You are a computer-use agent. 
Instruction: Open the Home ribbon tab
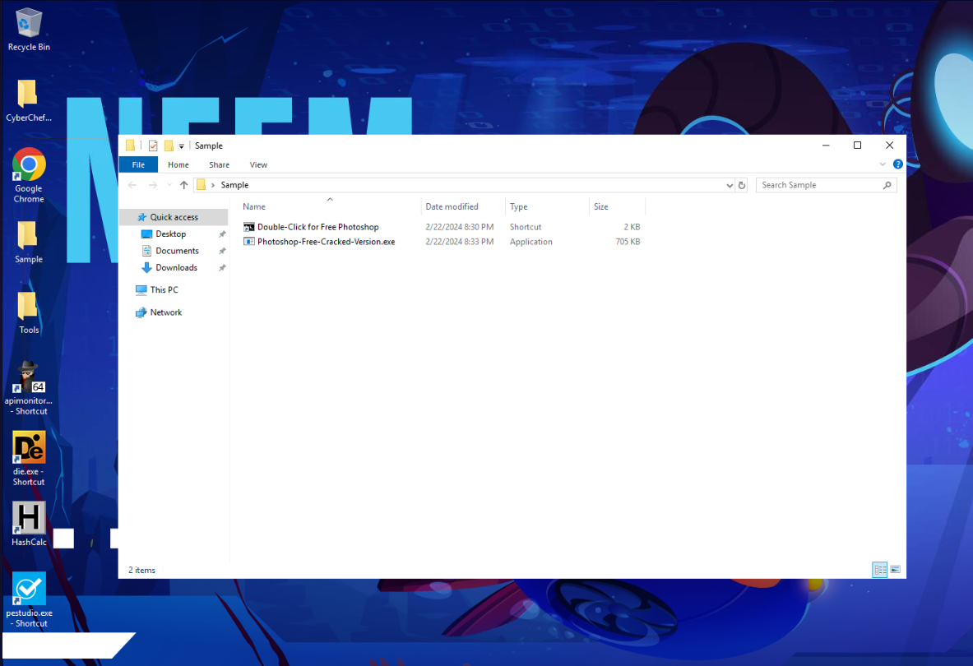point(178,165)
